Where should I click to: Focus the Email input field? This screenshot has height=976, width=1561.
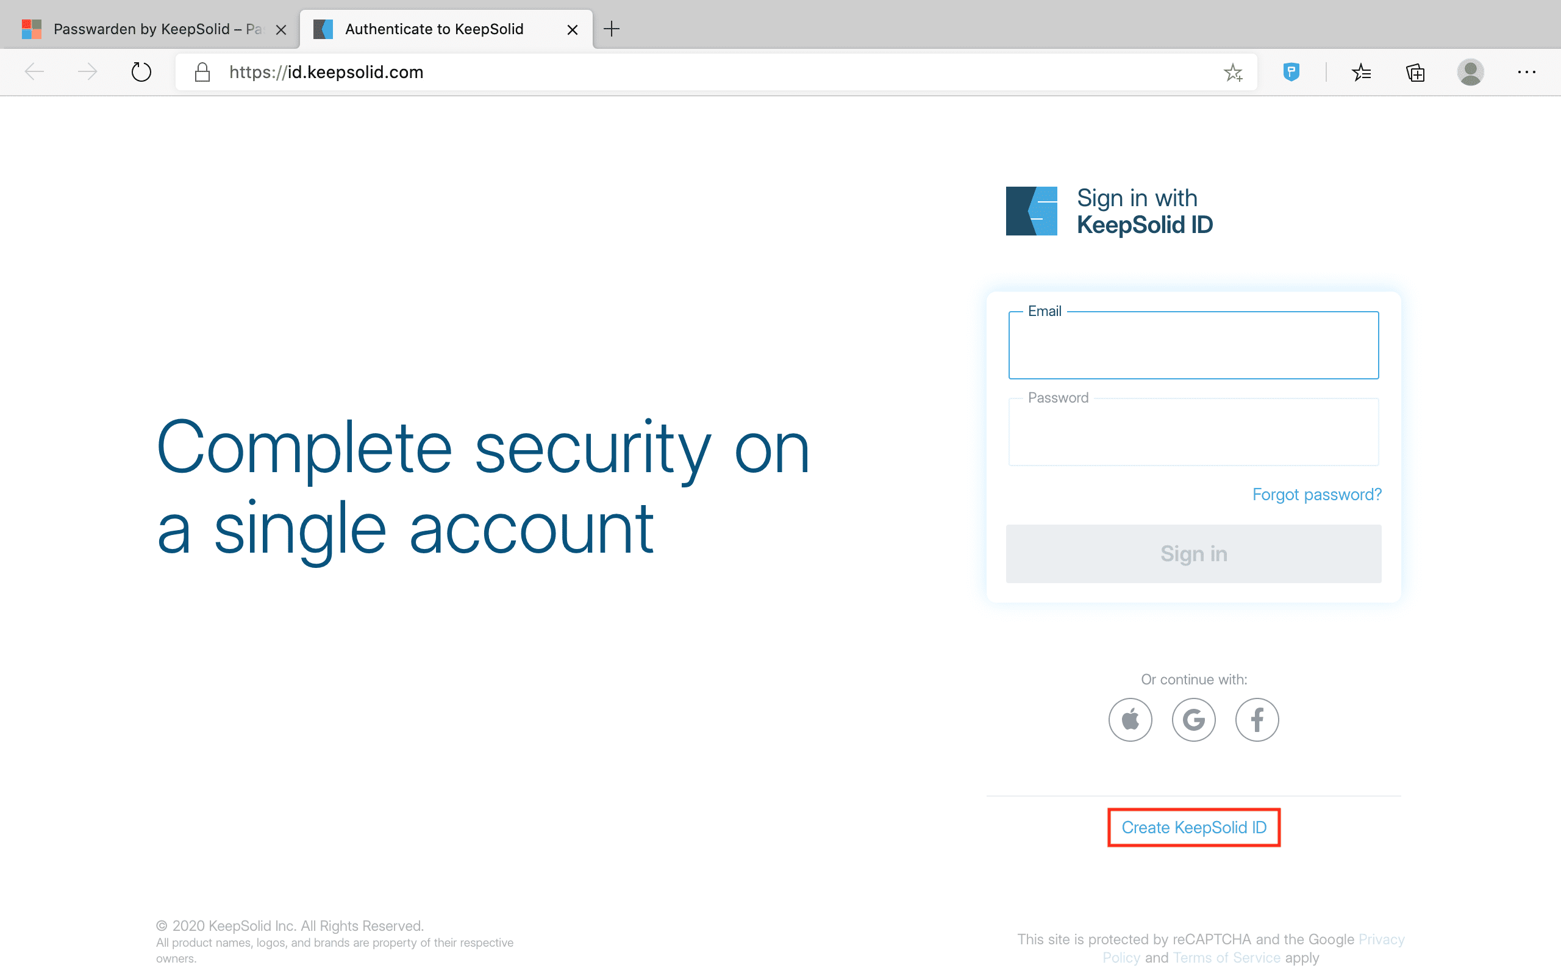tap(1193, 346)
